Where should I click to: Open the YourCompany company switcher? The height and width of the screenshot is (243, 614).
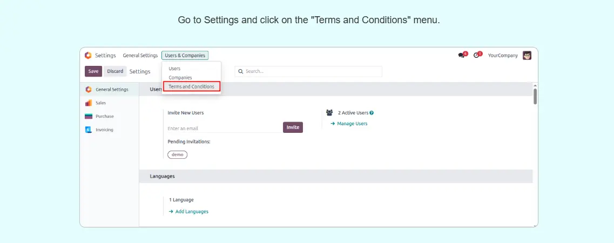pyautogui.click(x=503, y=55)
